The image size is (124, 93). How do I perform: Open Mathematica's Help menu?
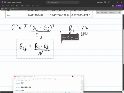click(55, 79)
